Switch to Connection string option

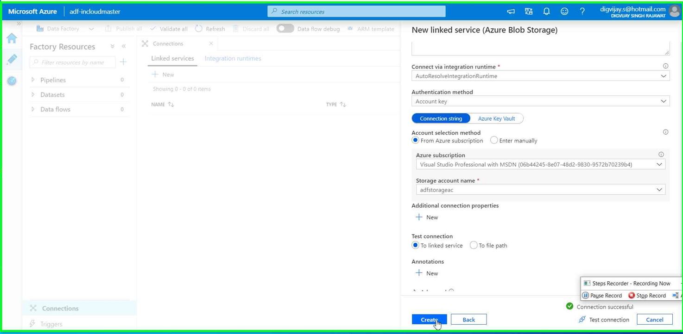(x=441, y=118)
